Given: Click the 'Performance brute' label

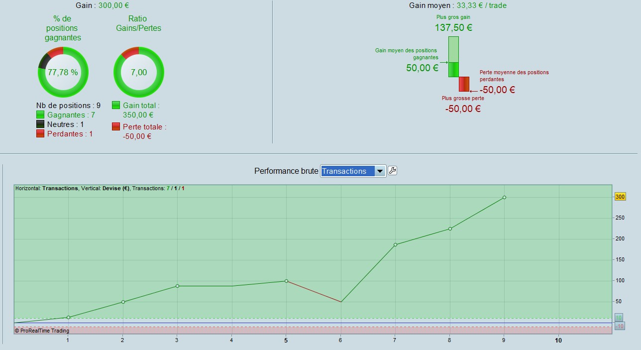Looking at the screenshot, I should tap(286, 171).
